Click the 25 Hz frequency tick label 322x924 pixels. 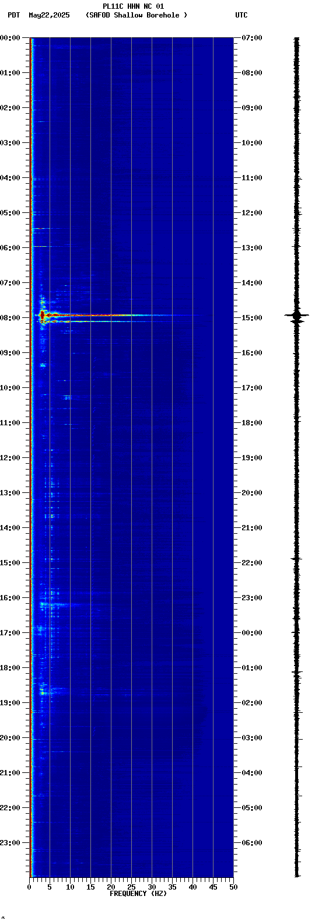click(x=131, y=887)
